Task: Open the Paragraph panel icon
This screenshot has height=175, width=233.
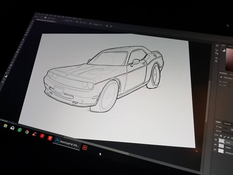Action: (216, 61)
